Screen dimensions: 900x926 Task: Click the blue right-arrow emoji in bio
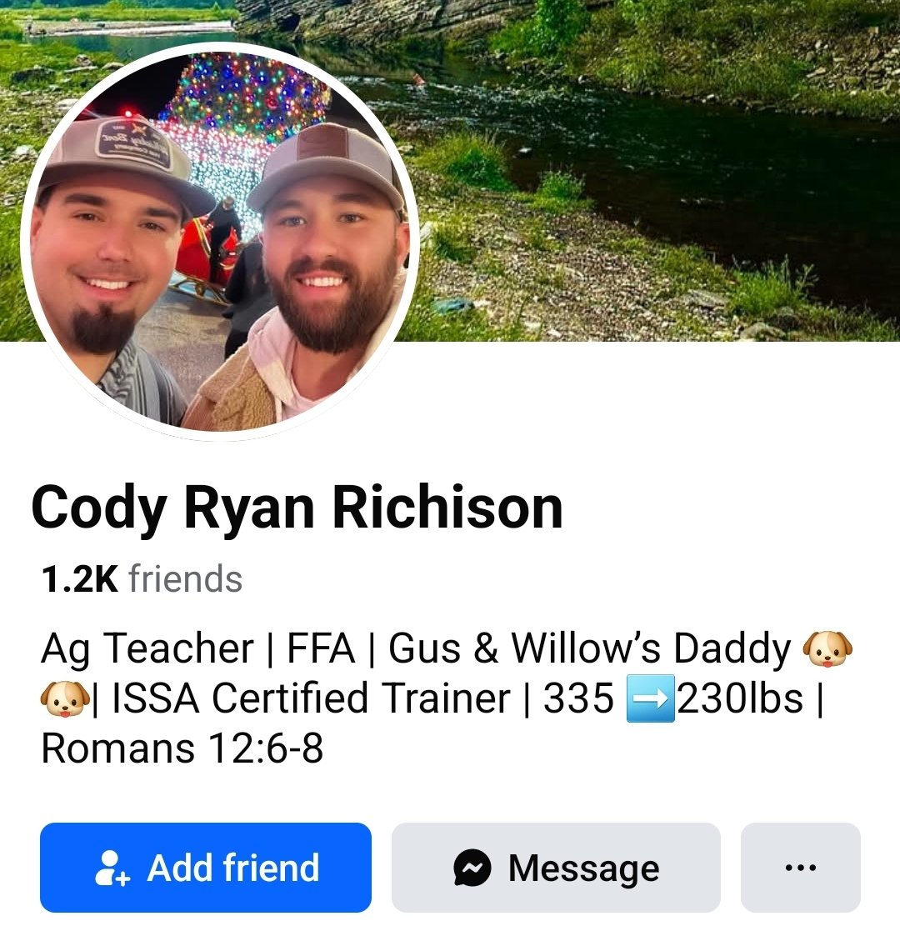(650, 698)
